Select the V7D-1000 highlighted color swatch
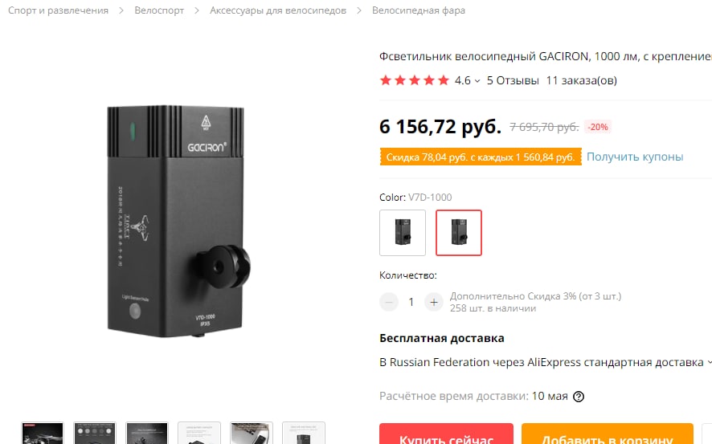The height and width of the screenshot is (444, 712). (x=459, y=233)
